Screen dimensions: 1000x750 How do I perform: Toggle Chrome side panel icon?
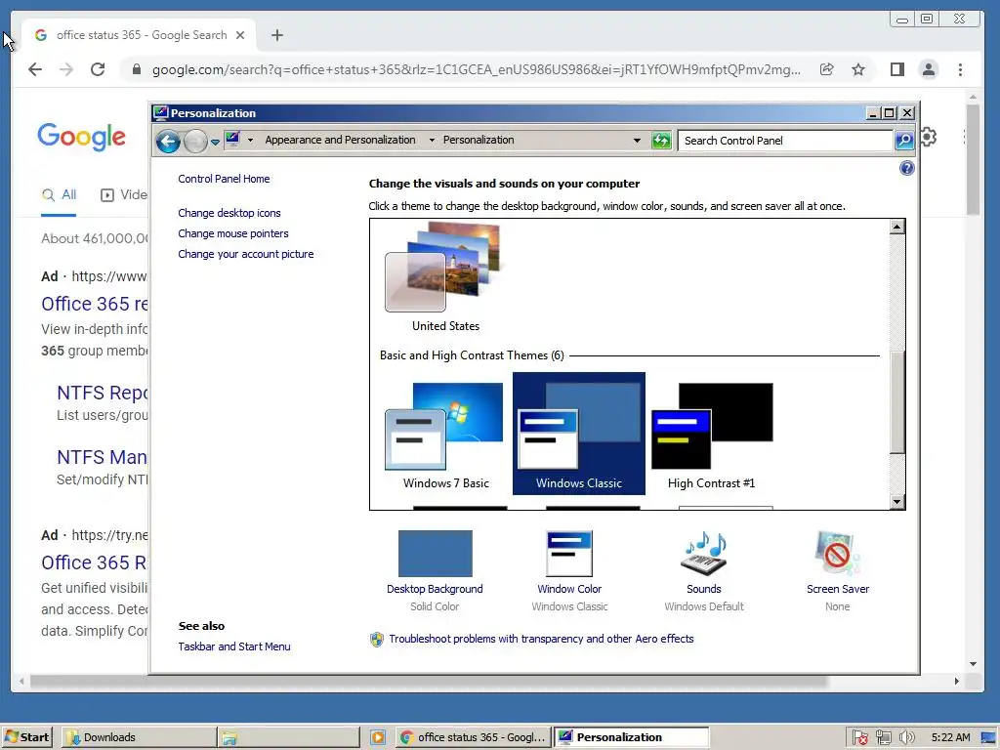(x=897, y=69)
